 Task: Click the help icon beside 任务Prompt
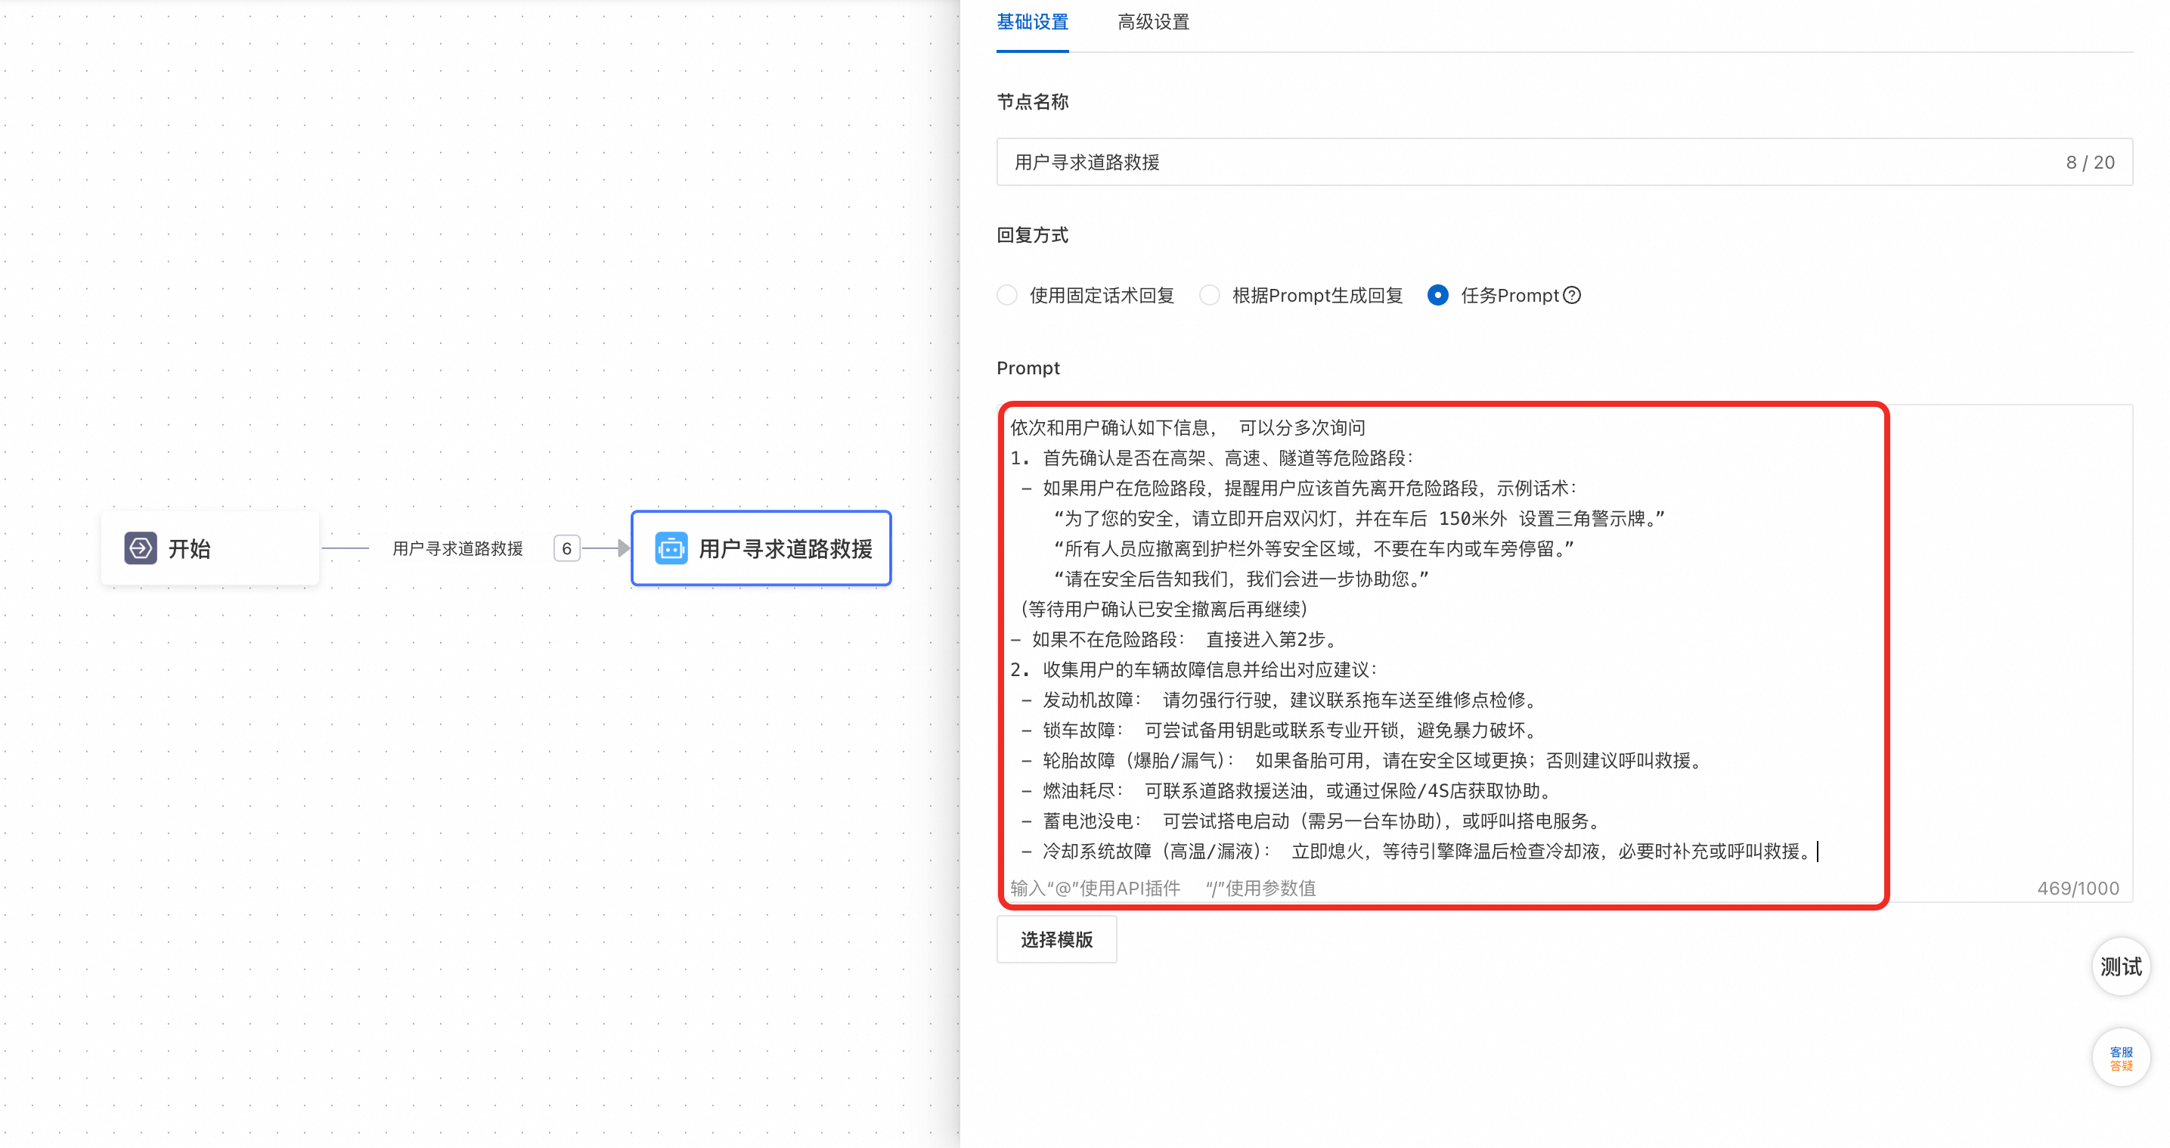(1572, 295)
